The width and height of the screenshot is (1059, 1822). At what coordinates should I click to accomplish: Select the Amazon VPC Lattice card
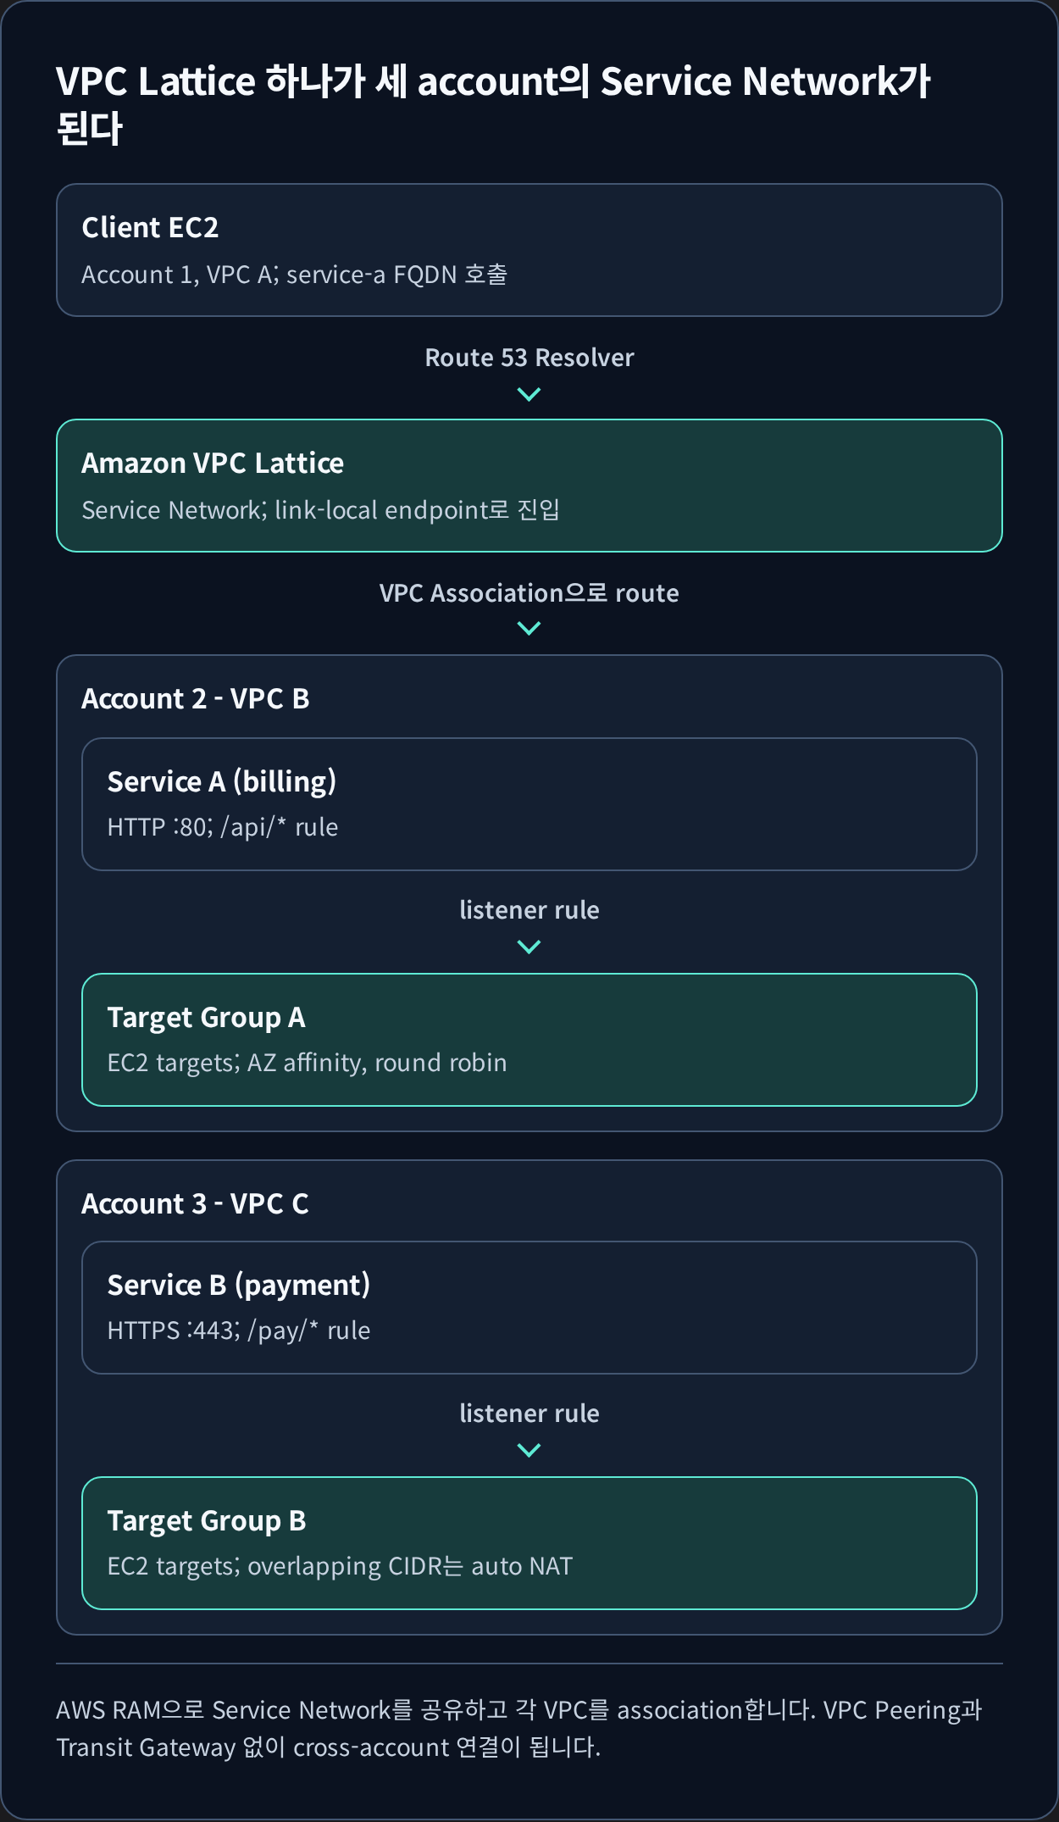coord(529,486)
